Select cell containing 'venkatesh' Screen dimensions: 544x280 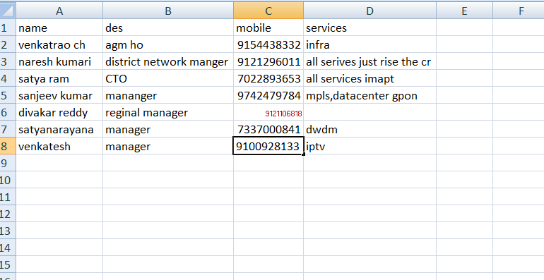tap(59, 146)
